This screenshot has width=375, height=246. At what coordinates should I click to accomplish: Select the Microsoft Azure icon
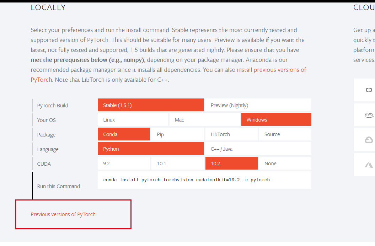pos(366,164)
